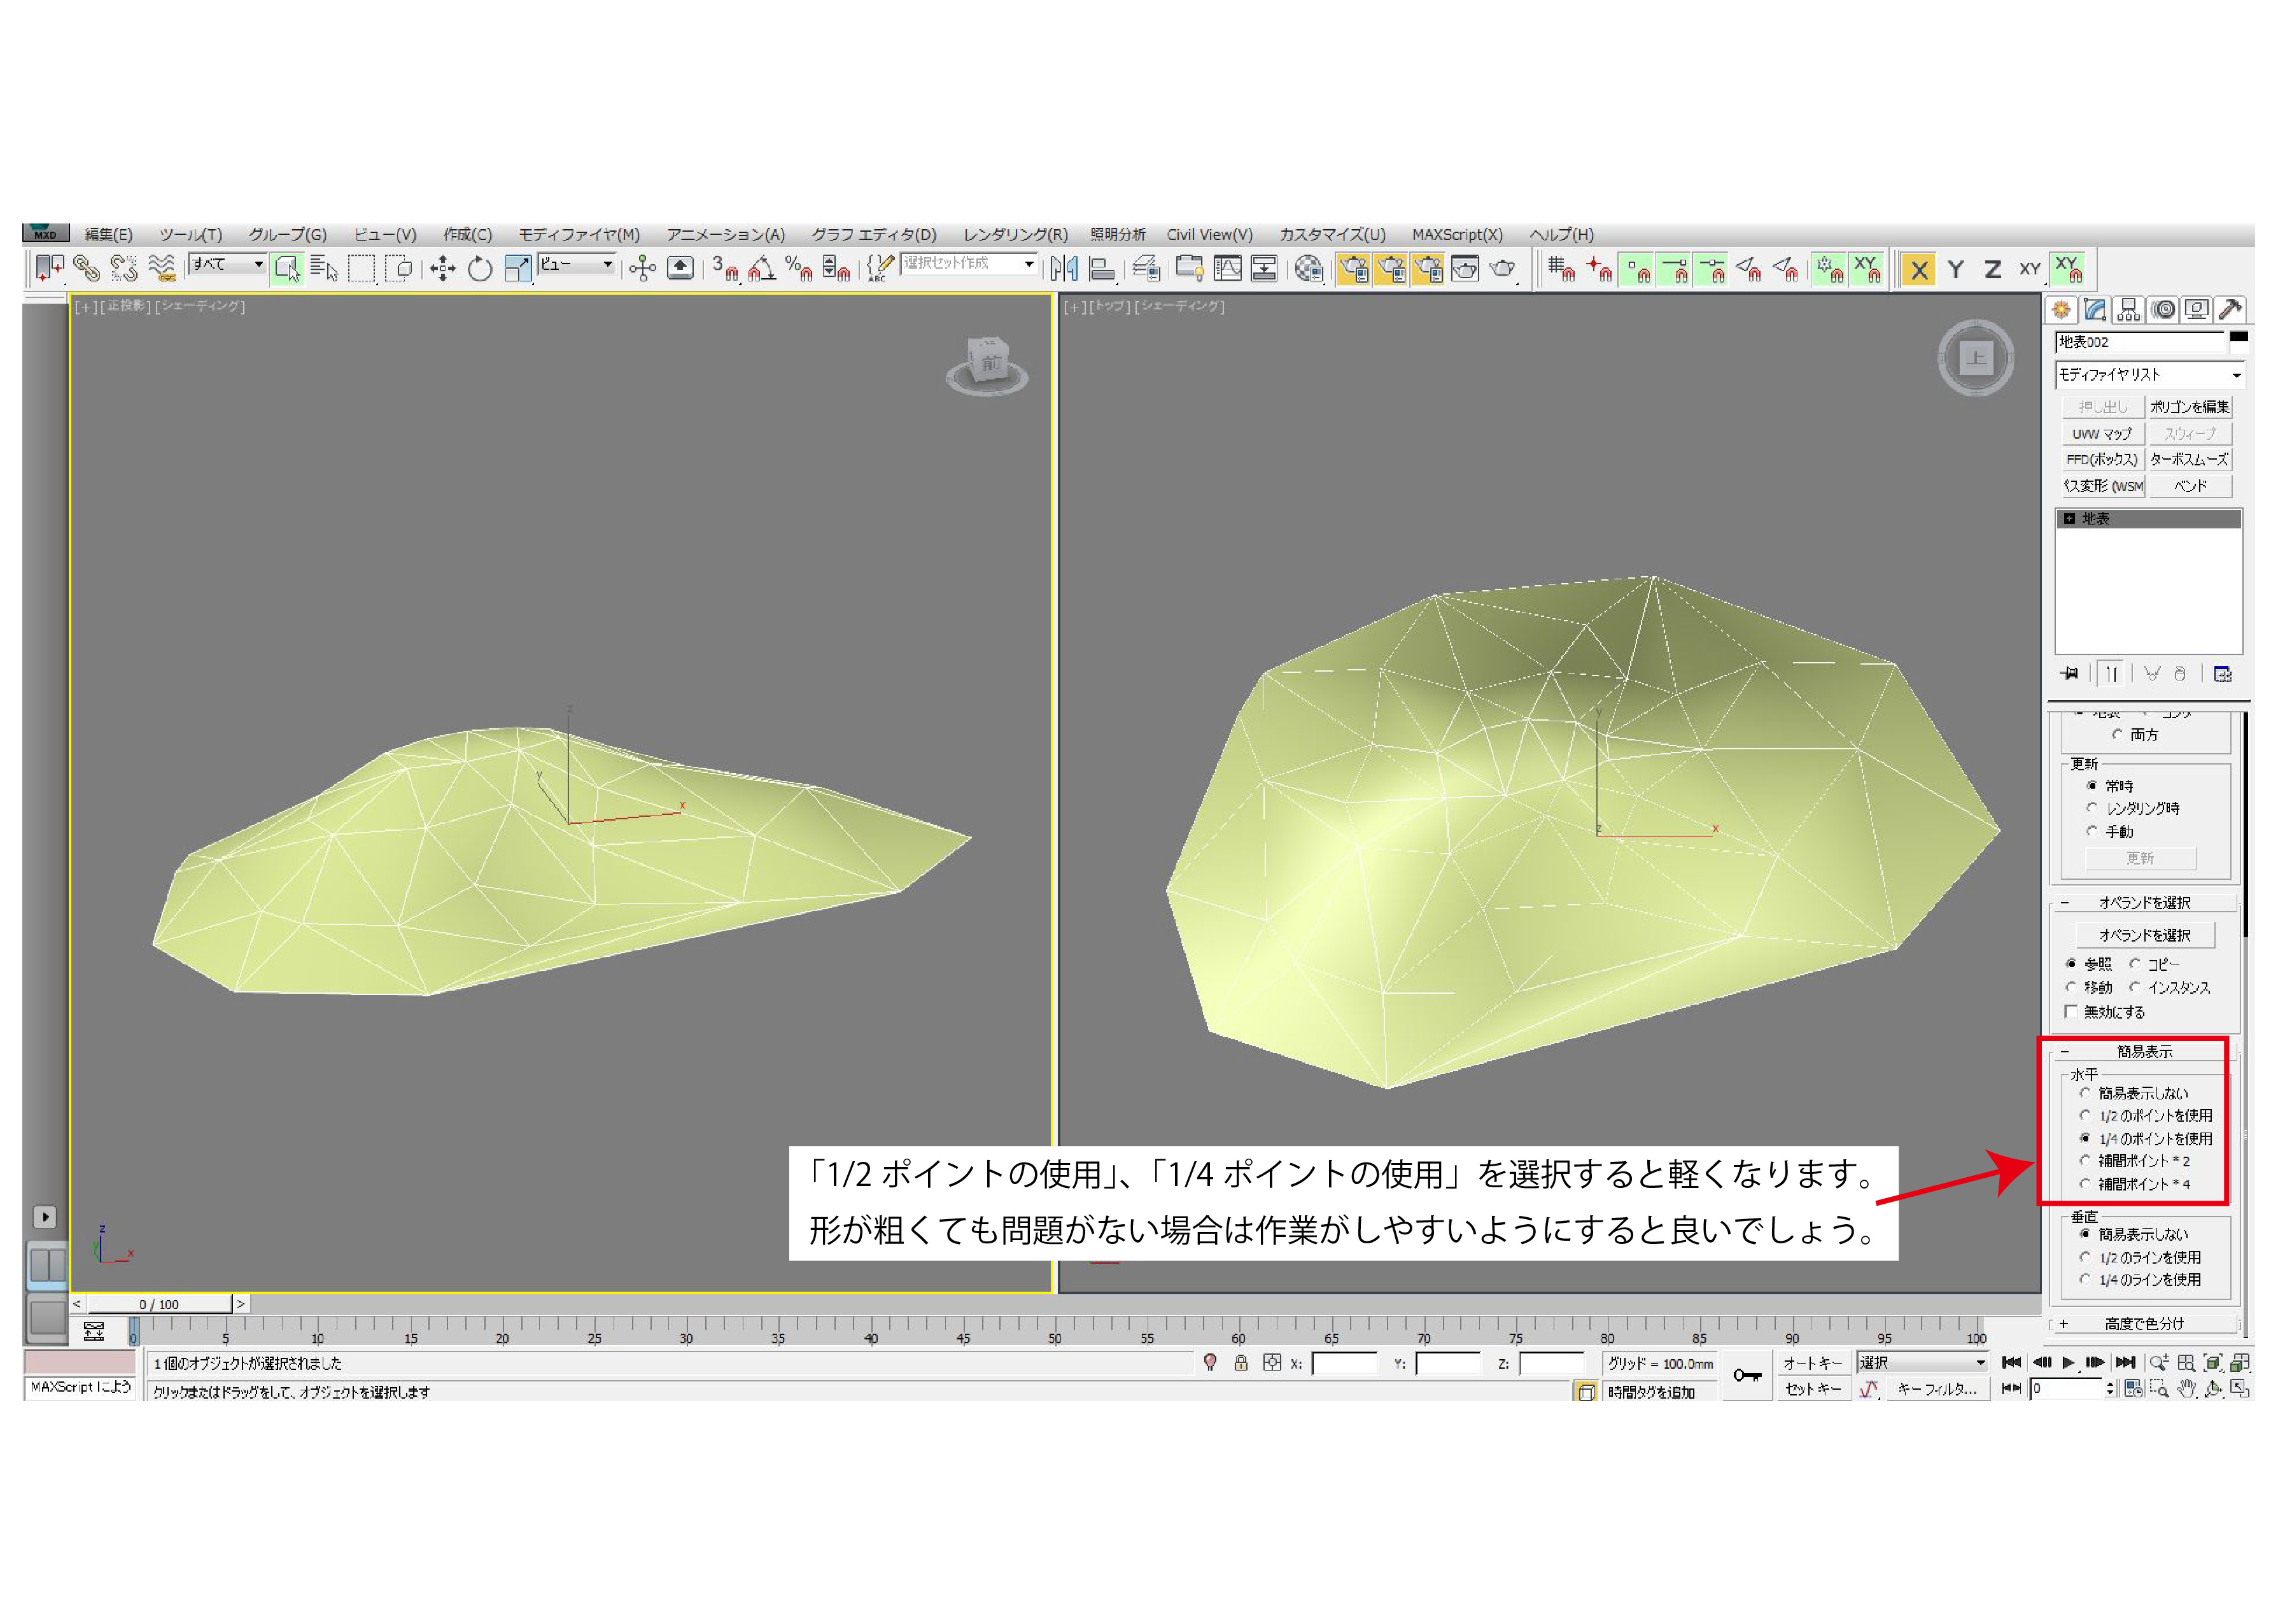Choose the 'レンダリング時' update radio button

click(x=2092, y=808)
